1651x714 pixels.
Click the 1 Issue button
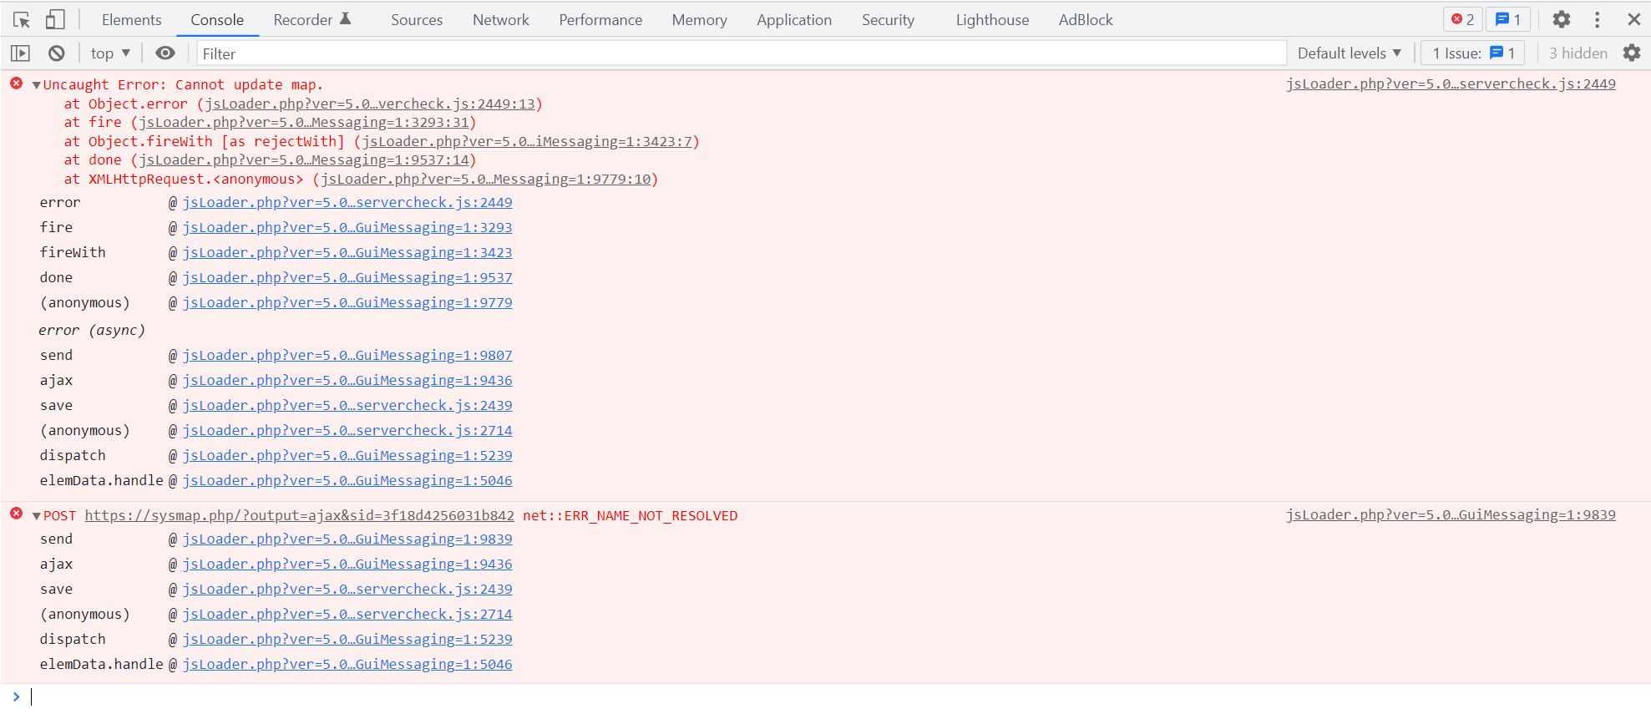point(1473,53)
